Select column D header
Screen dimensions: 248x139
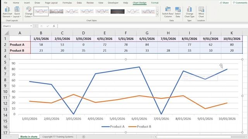(83, 33)
